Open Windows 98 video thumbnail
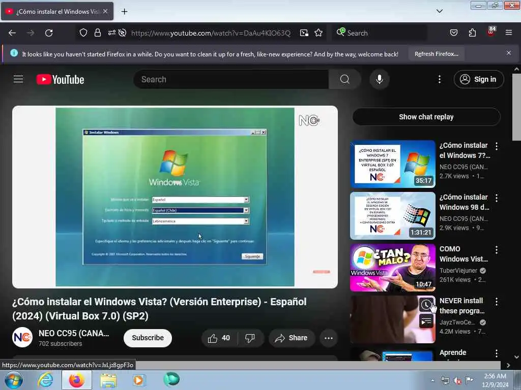Screen dimensions: 521x390 392,215
